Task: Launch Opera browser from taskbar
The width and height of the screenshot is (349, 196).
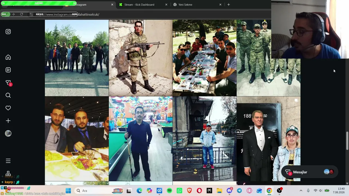Action: point(199,191)
